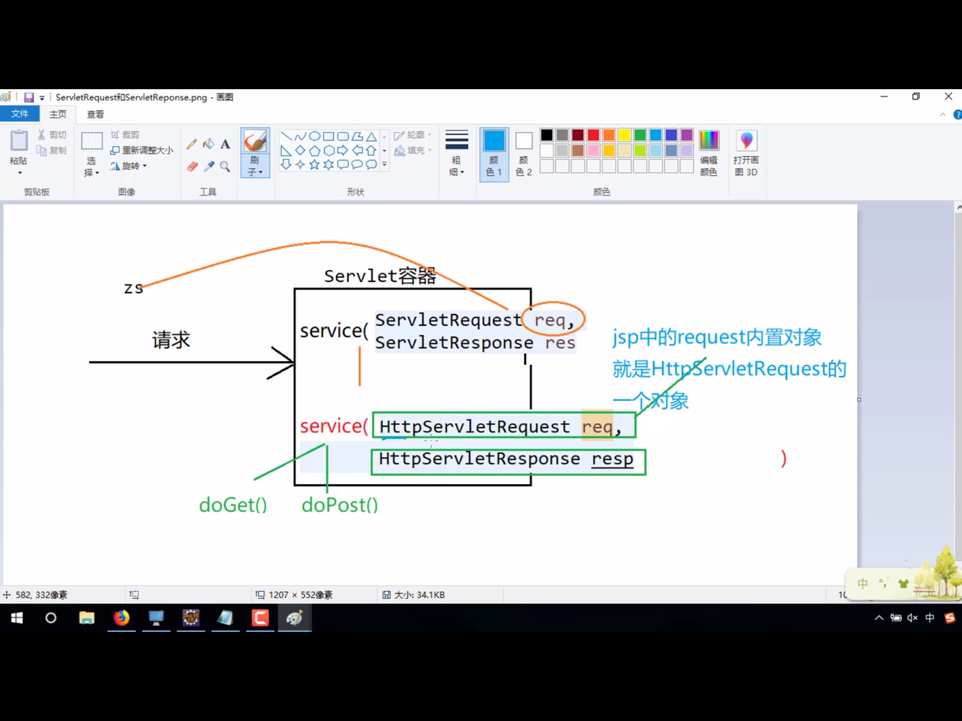
Task: Choose the Triangle shape
Action: [372, 137]
